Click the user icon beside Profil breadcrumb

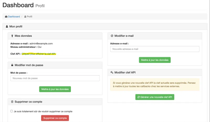click(25, 17)
